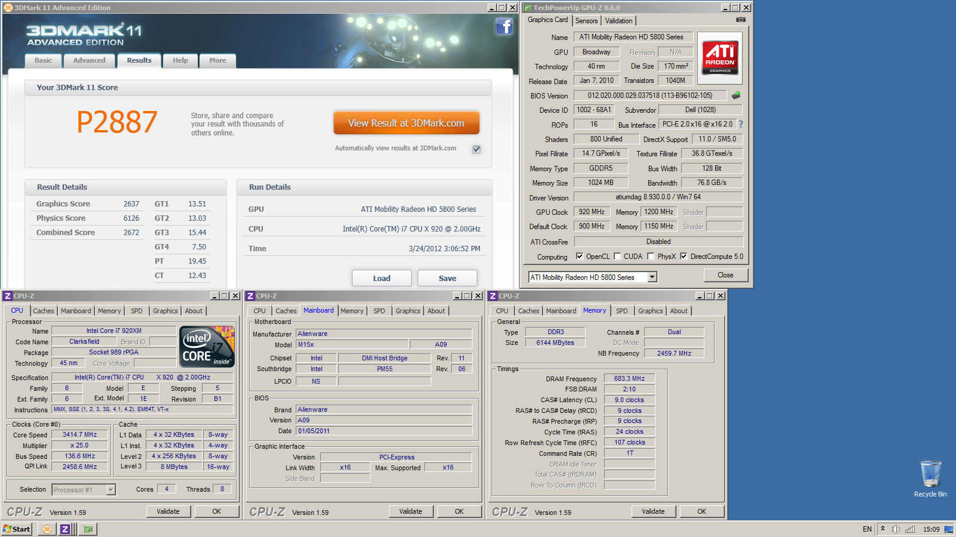Image resolution: width=956 pixels, height=537 pixels.
Task: Click View Result at 3DMark.com button
Action: coord(406,123)
